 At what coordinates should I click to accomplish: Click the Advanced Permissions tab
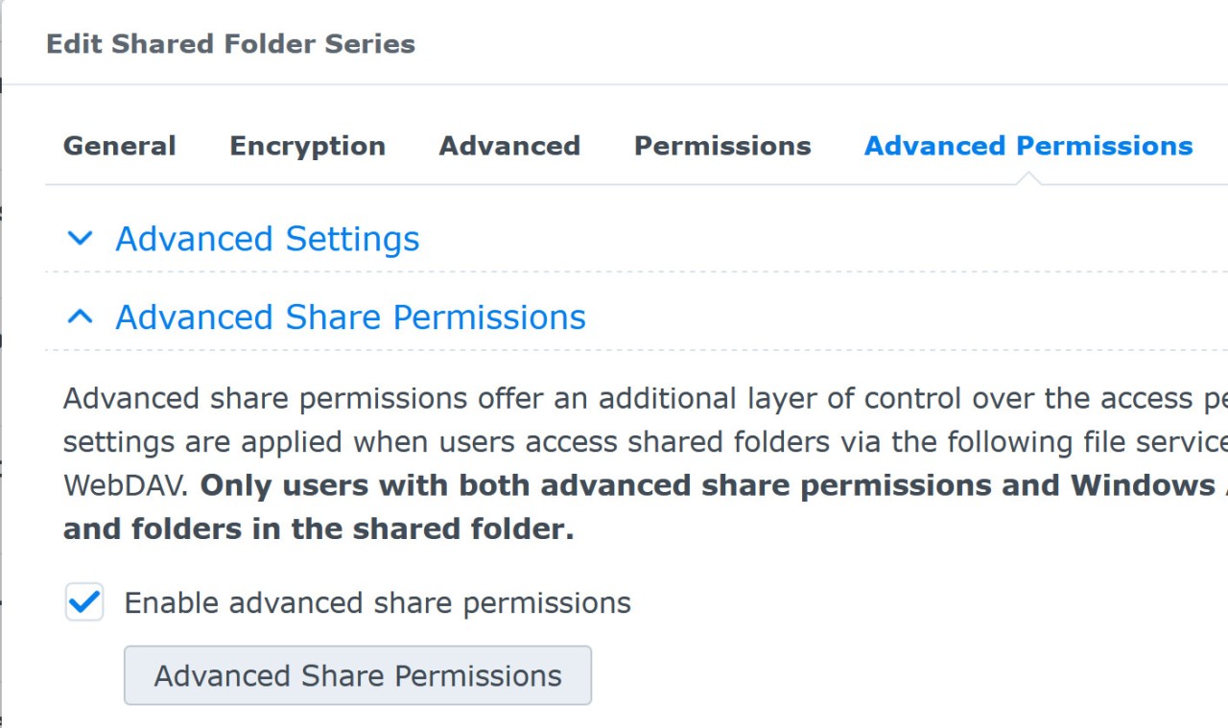1027,146
